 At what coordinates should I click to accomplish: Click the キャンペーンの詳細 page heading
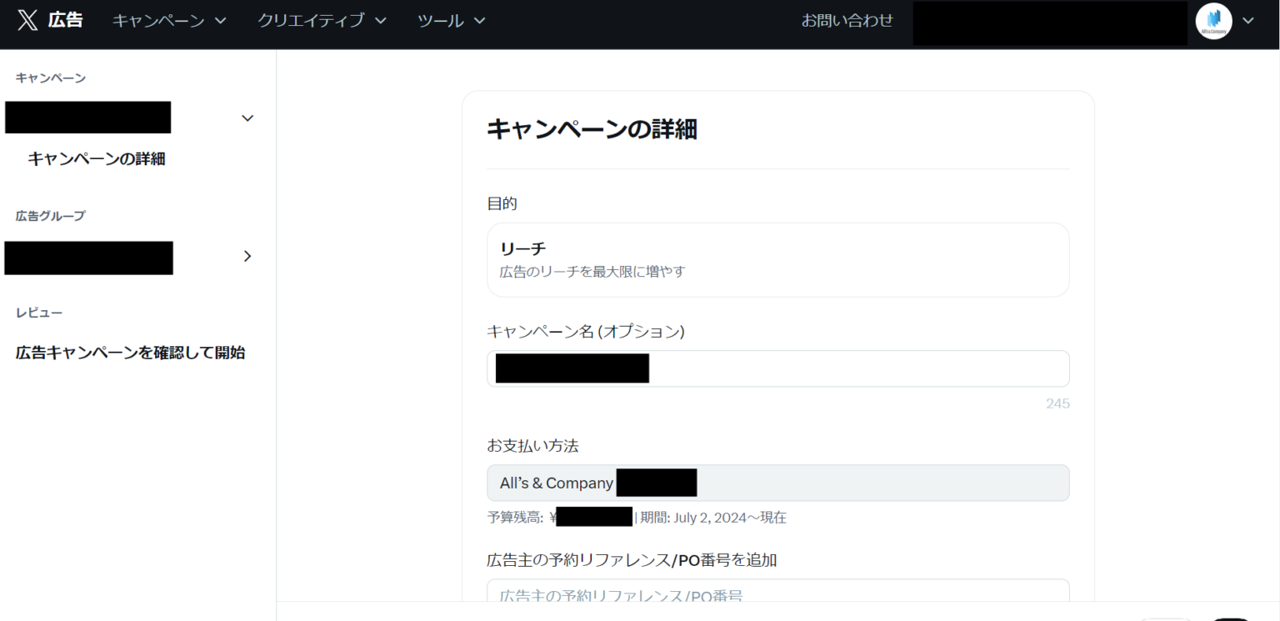point(592,129)
